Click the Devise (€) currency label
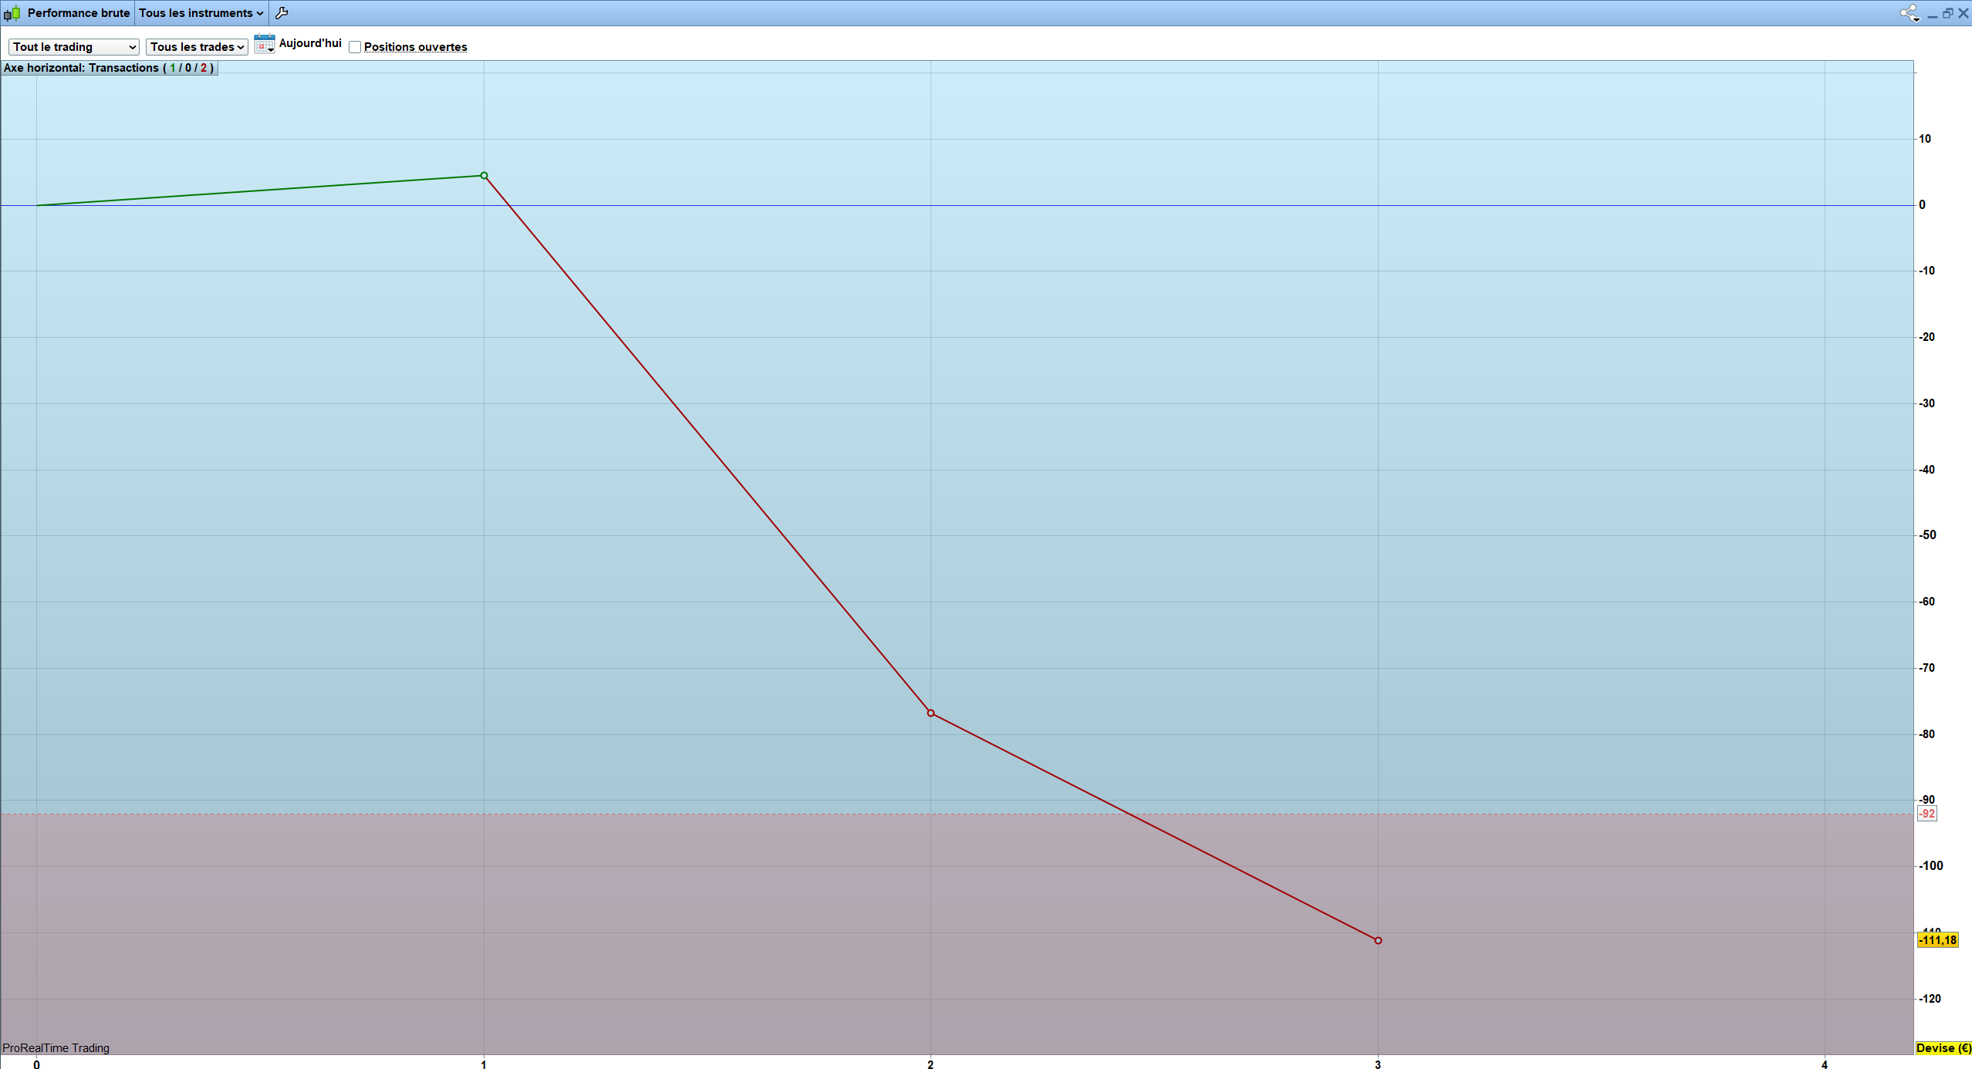This screenshot has height=1069, width=1972. [1943, 1047]
